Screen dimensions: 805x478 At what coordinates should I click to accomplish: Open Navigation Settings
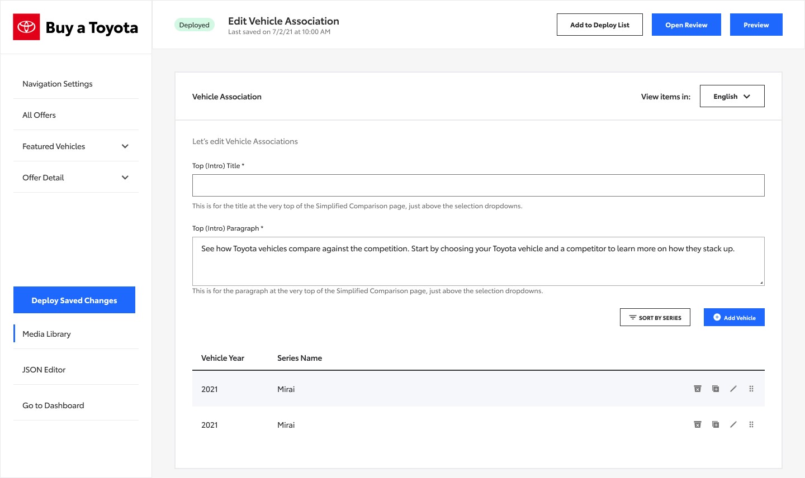coord(58,84)
